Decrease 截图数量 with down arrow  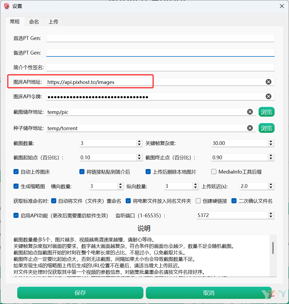point(139,144)
